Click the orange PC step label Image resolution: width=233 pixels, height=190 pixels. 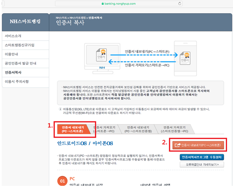(72, 179)
